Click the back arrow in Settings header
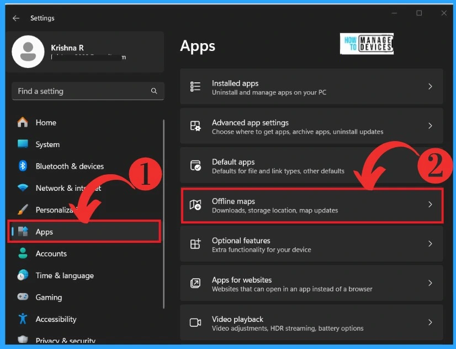456x349 pixels. point(16,18)
